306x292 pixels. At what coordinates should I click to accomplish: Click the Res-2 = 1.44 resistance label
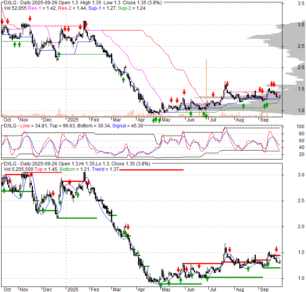(x=72, y=8)
